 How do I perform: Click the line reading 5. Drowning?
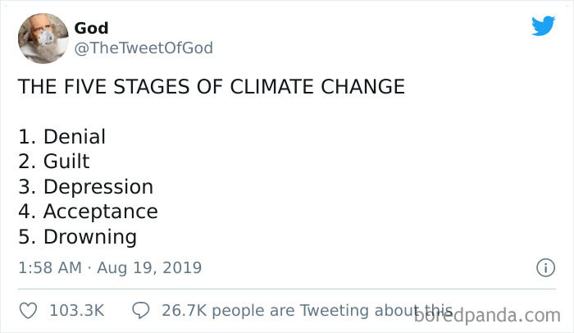click(77, 237)
